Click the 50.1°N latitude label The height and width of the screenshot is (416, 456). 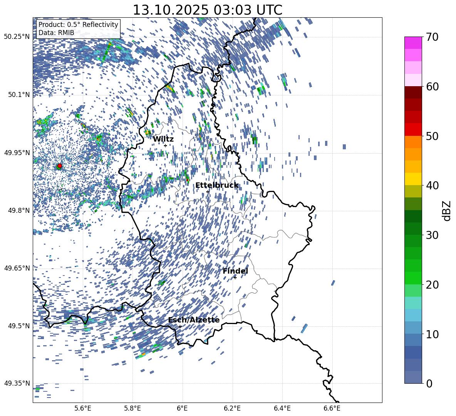pos(19,95)
